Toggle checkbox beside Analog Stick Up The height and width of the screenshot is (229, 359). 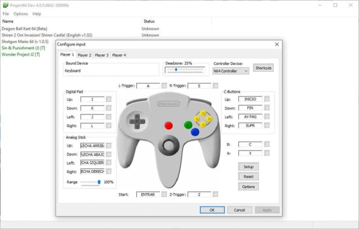(x=109, y=146)
